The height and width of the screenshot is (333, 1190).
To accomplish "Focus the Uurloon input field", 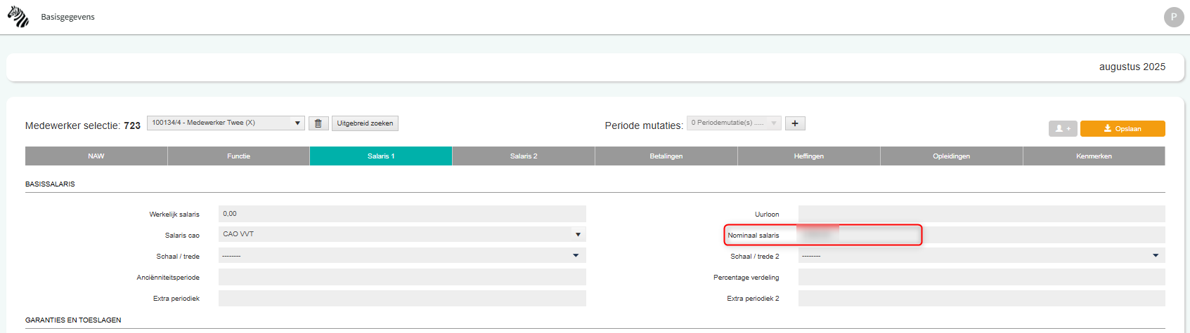I will (x=981, y=214).
